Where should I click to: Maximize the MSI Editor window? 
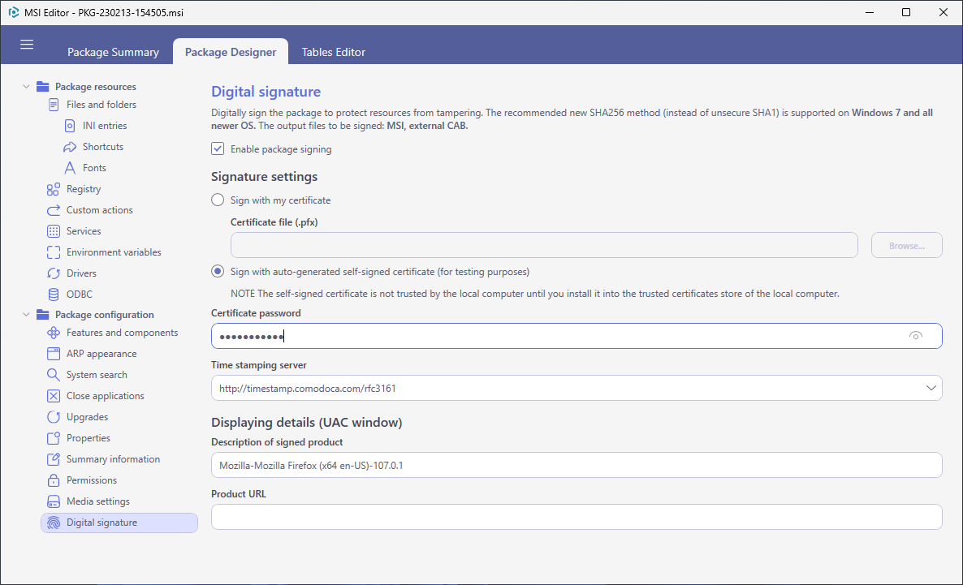tap(906, 12)
